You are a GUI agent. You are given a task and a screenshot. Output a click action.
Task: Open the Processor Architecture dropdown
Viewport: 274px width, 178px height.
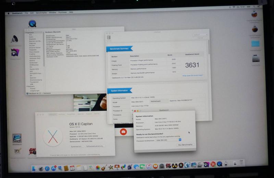point(168,140)
